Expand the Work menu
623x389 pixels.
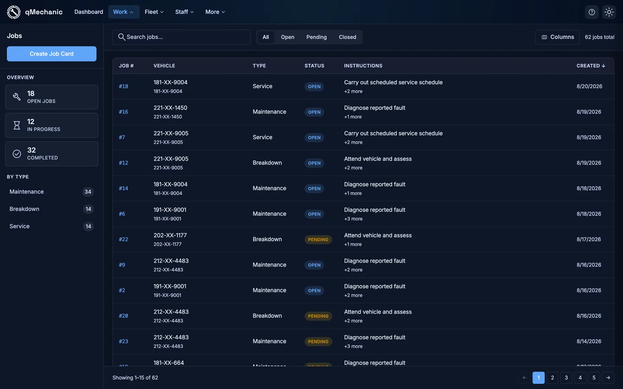tap(123, 12)
